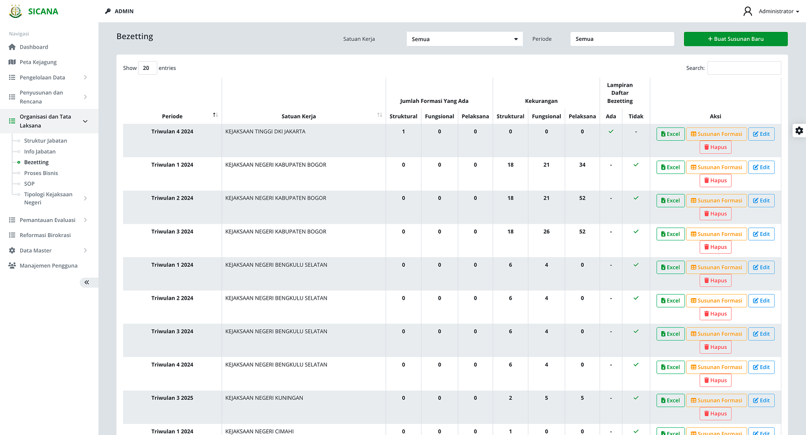The image size is (806, 435).
Task: Edit Kabupaten Bogor Triwulan 2 2024 row
Action: (761, 201)
